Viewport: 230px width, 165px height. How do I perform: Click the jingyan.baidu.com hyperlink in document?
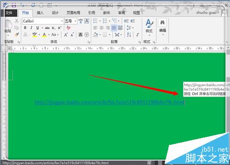[x=109, y=102]
